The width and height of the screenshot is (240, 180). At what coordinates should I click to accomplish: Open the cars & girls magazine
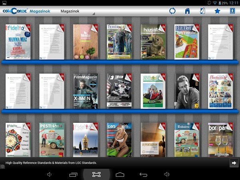(119, 140)
